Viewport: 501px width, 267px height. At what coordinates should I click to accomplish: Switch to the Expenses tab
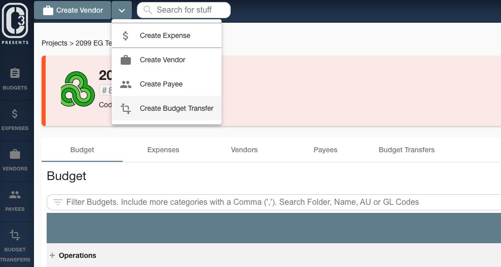163,150
